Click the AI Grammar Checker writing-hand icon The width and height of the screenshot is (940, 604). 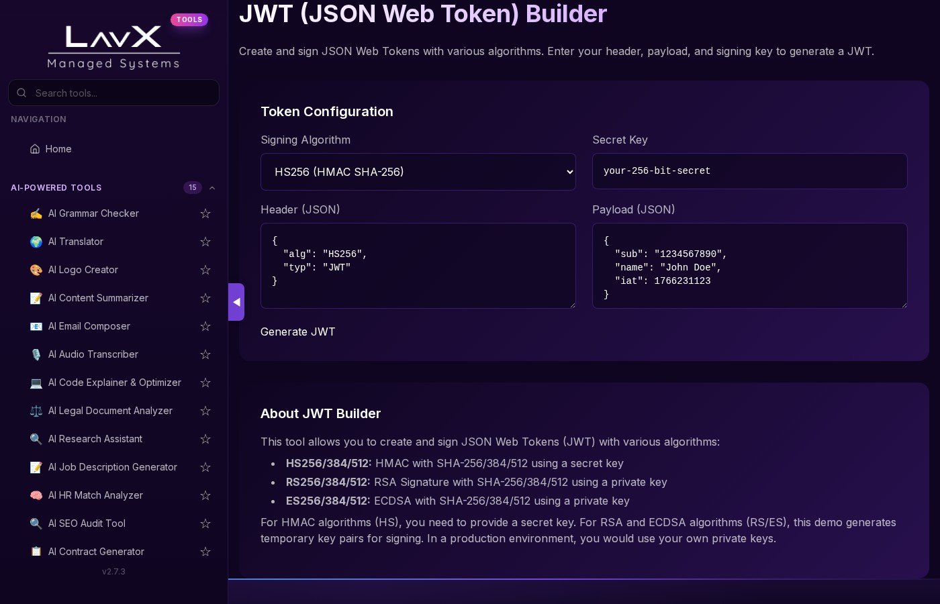coord(36,213)
